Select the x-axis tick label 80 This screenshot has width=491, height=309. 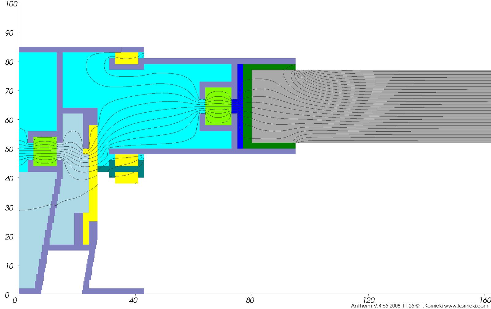pyautogui.click(x=250, y=300)
